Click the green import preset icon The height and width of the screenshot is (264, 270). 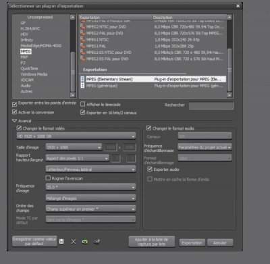point(85,242)
